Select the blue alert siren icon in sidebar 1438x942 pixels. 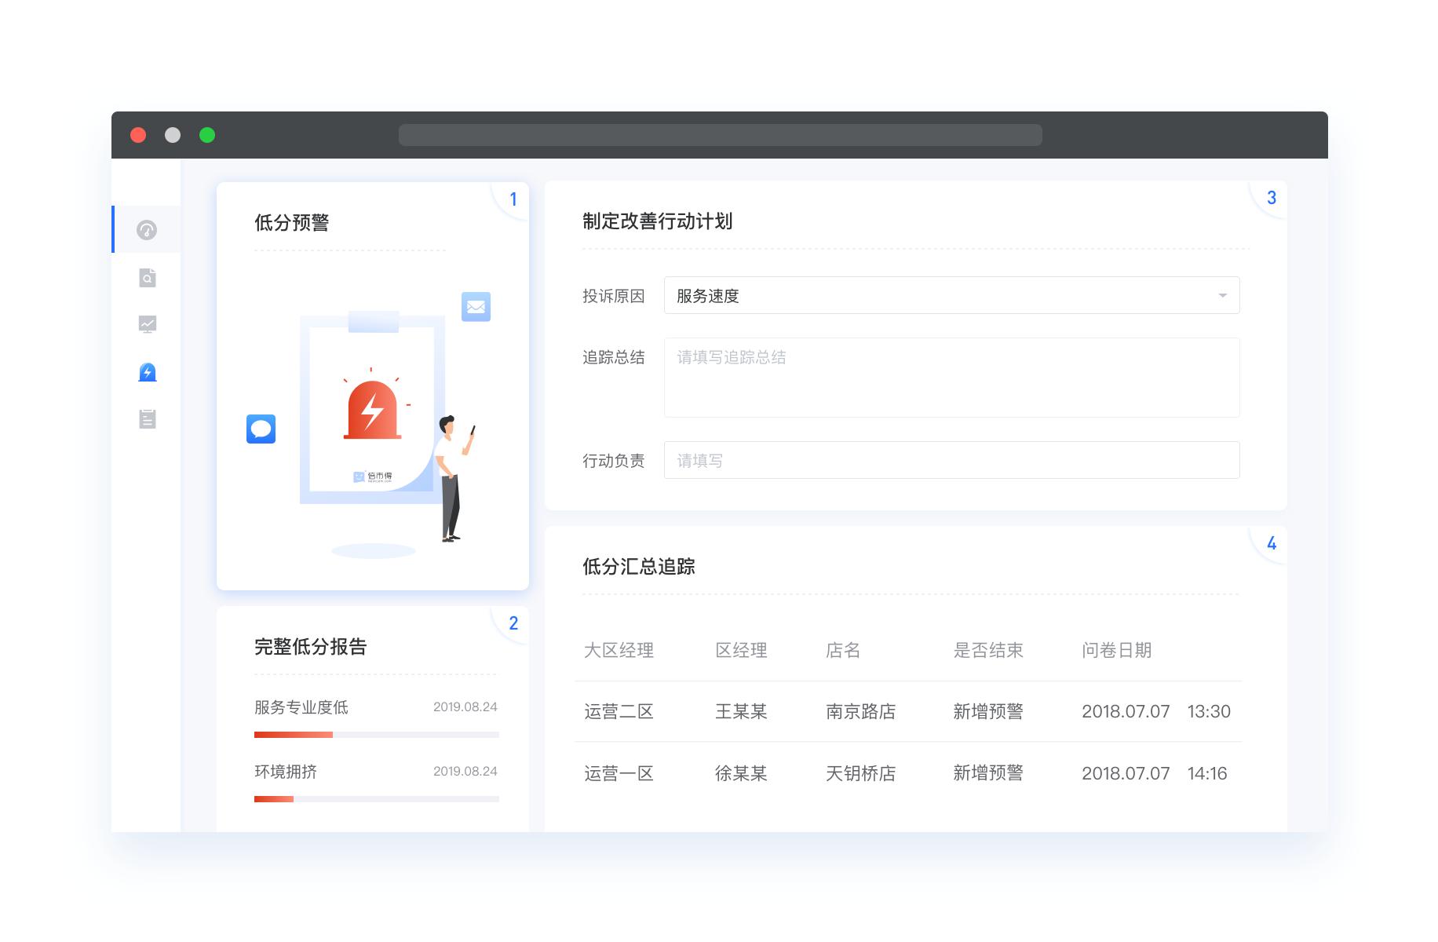tap(147, 371)
